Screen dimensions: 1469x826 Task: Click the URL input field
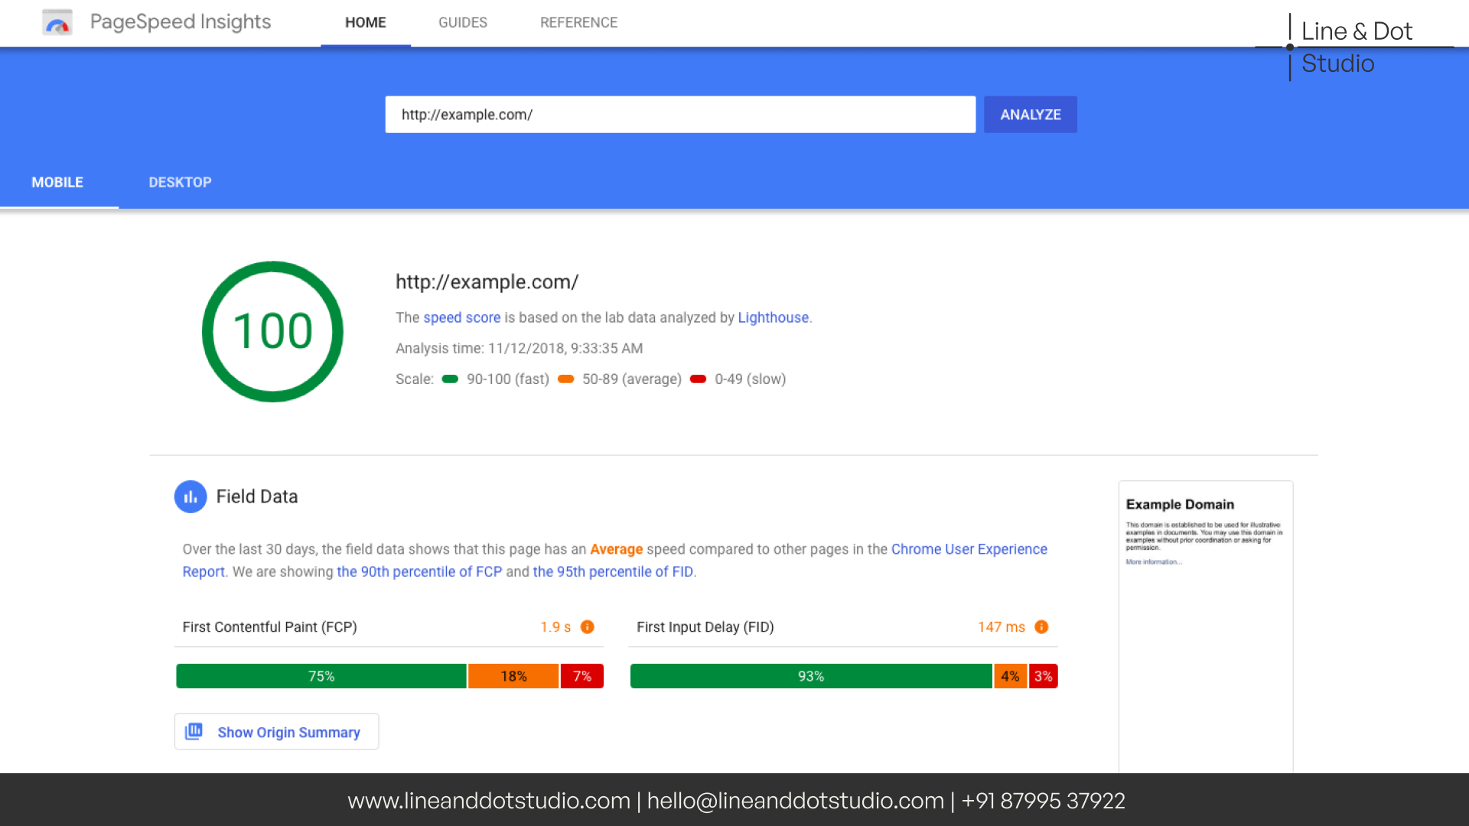679,115
